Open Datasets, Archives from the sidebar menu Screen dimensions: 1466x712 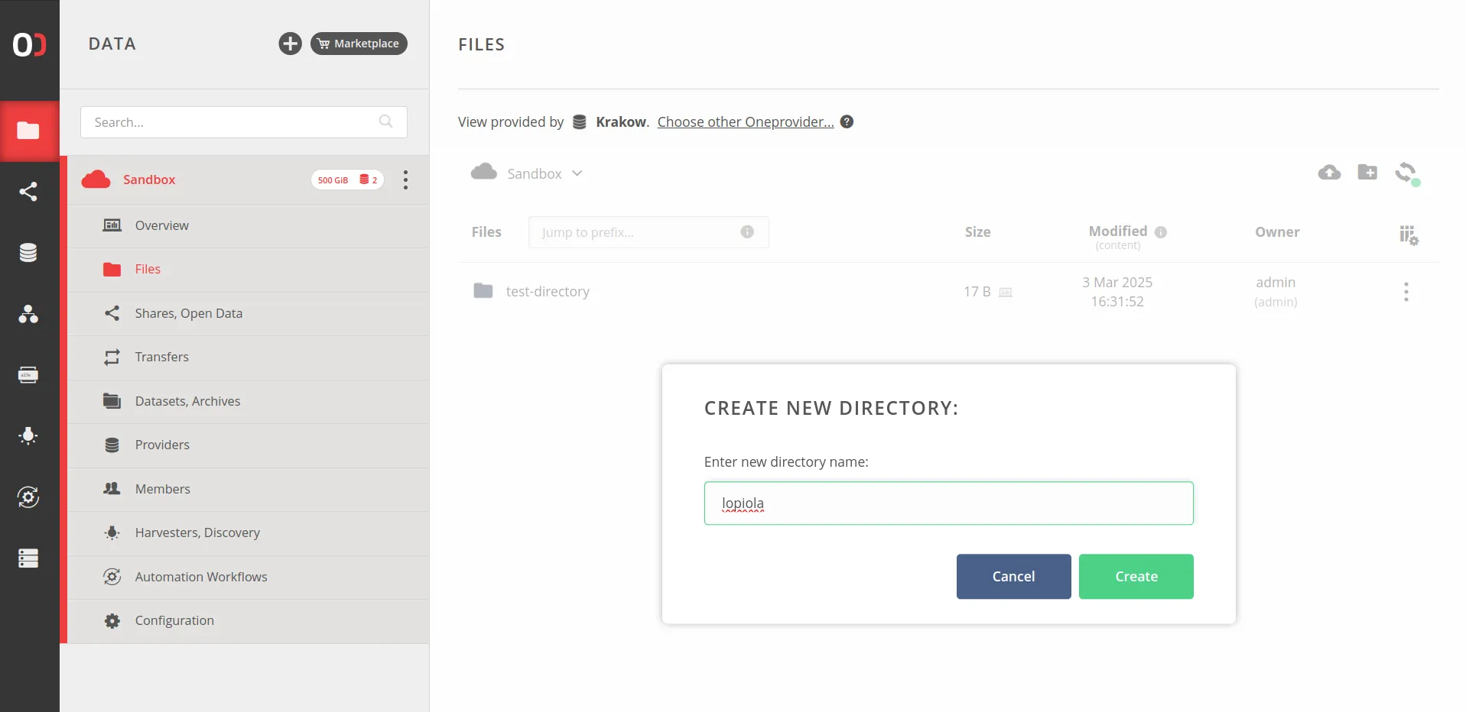coord(187,401)
